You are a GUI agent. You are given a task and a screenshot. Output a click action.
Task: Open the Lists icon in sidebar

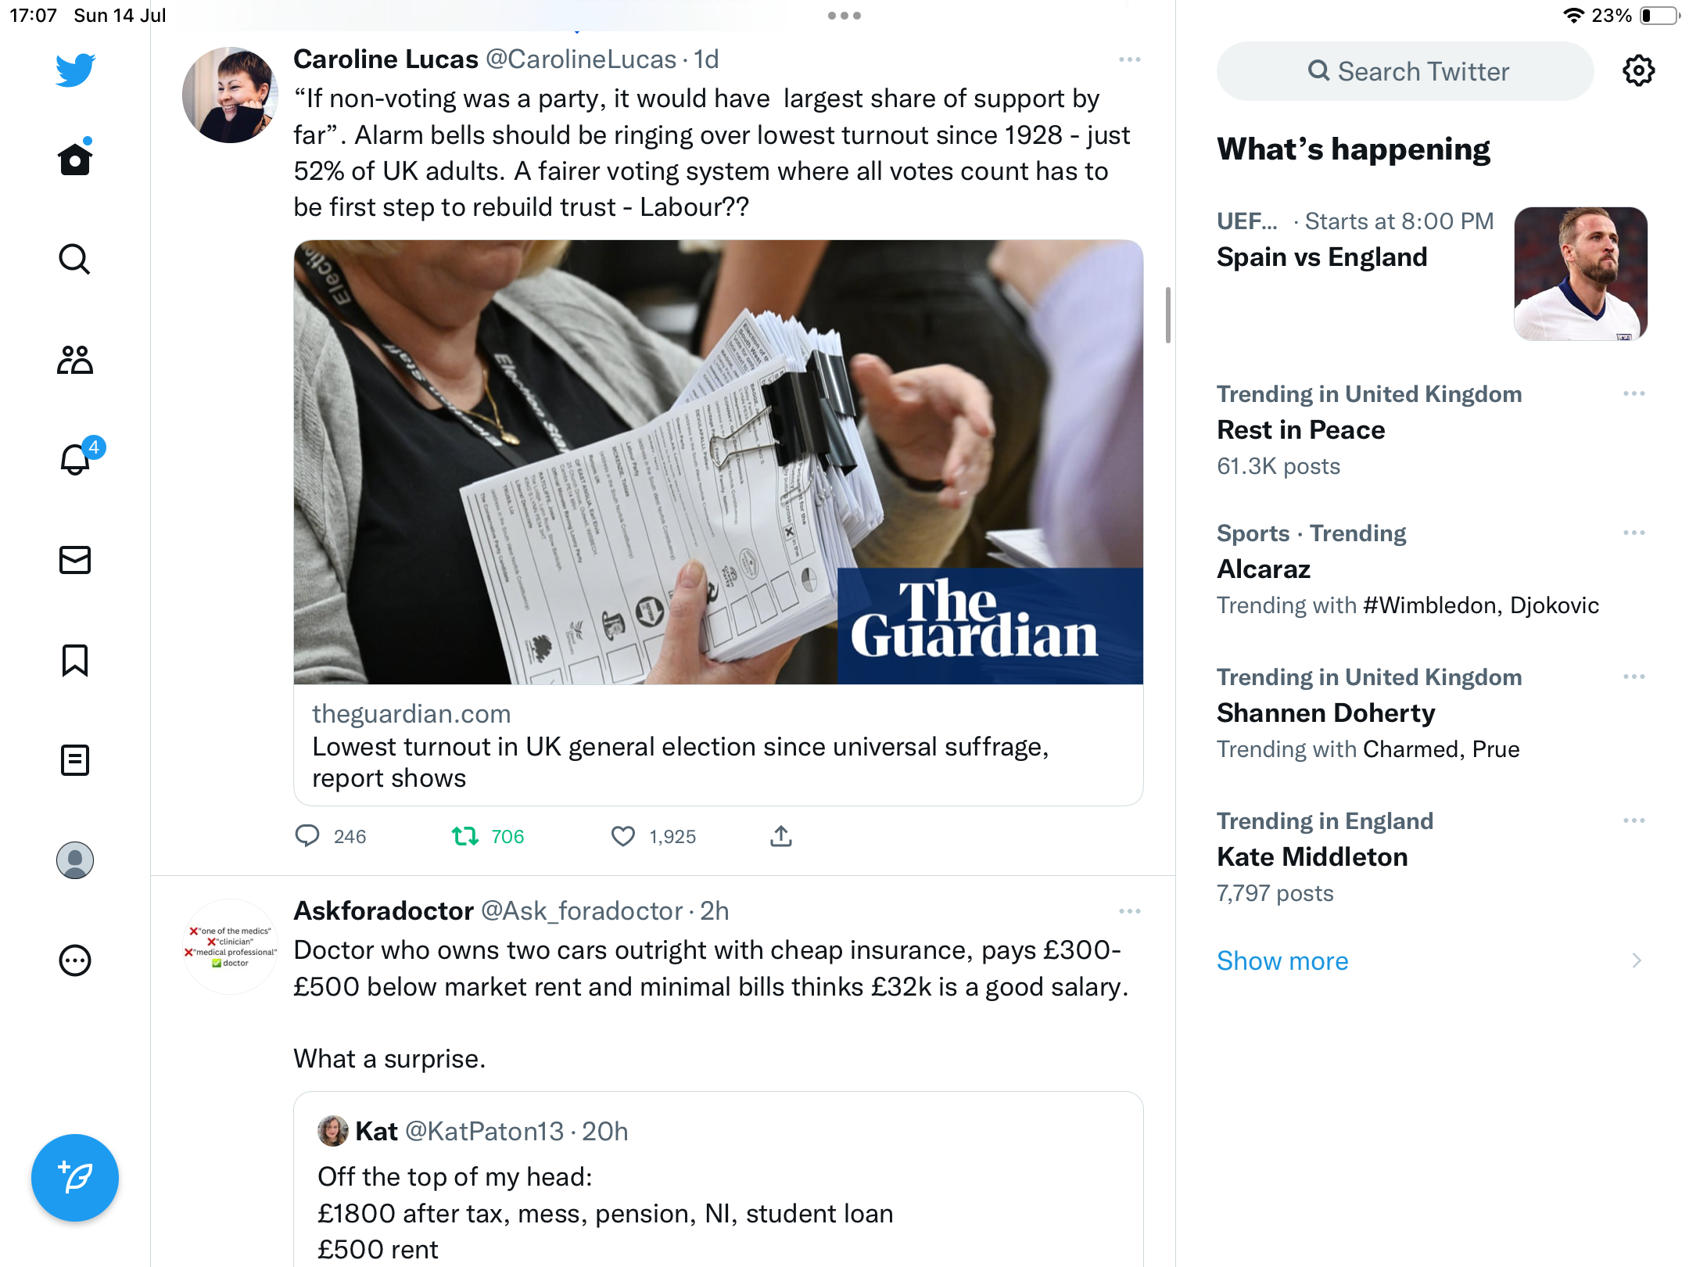[75, 760]
